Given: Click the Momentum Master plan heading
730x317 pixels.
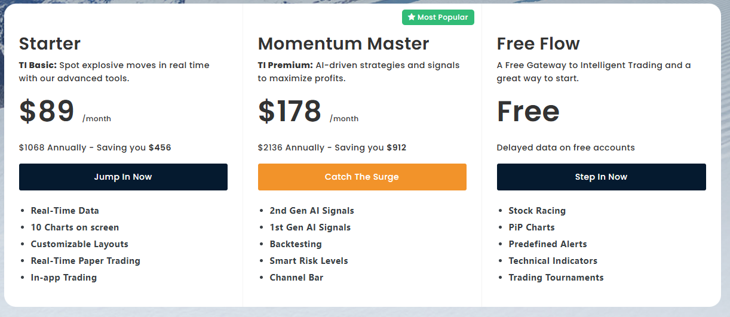Looking at the screenshot, I should tap(343, 44).
